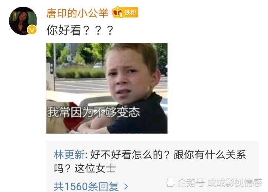The width and height of the screenshot is (268, 192).
Task: Click the 成成影视情感 watermark text
Action: (234, 183)
